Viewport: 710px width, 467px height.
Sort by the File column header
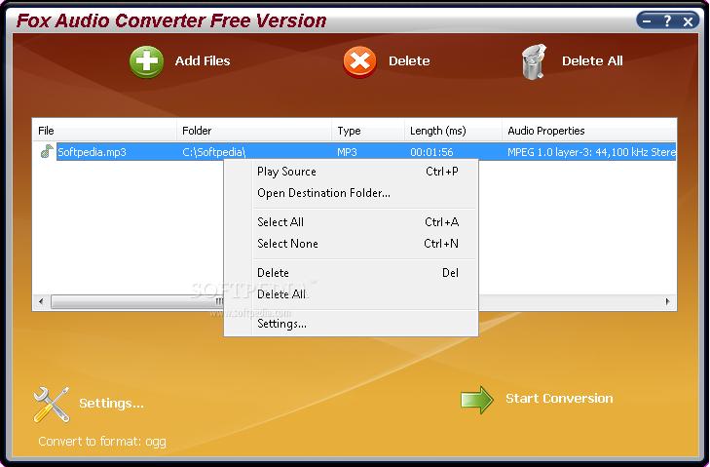[x=104, y=131]
